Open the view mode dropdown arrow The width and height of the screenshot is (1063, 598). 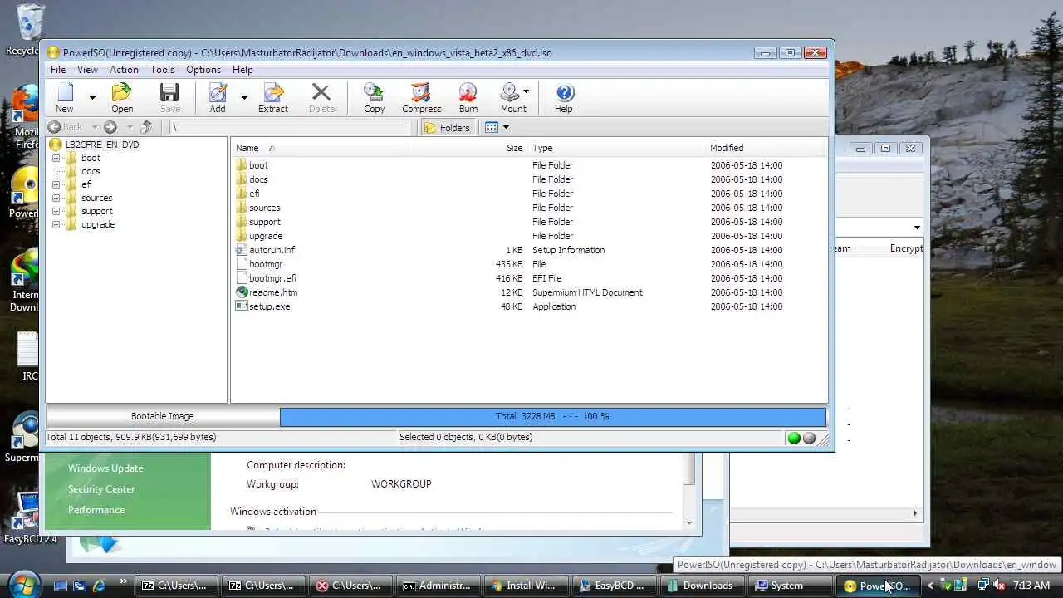[x=506, y=127]
